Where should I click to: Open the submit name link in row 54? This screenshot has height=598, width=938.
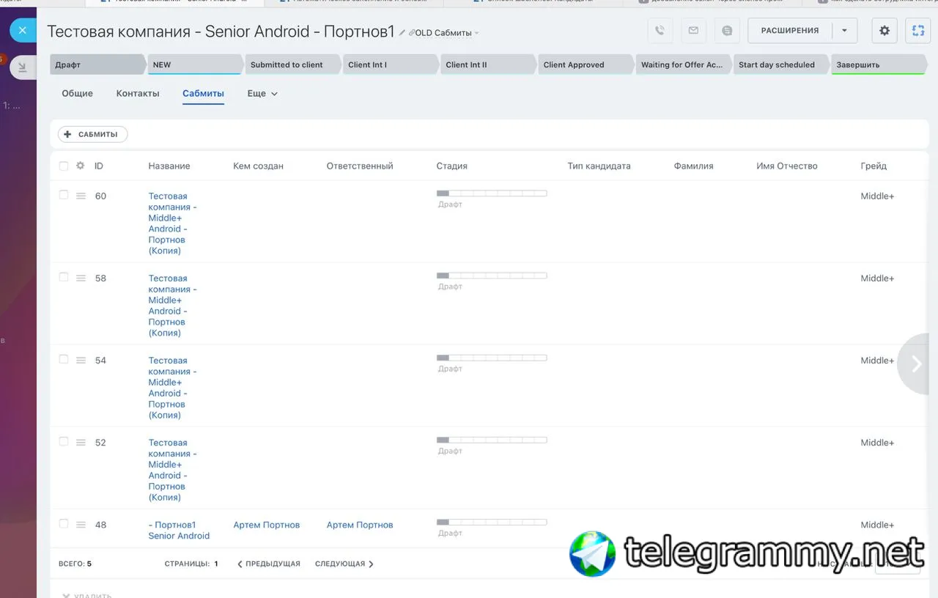[x=173, y=388]
